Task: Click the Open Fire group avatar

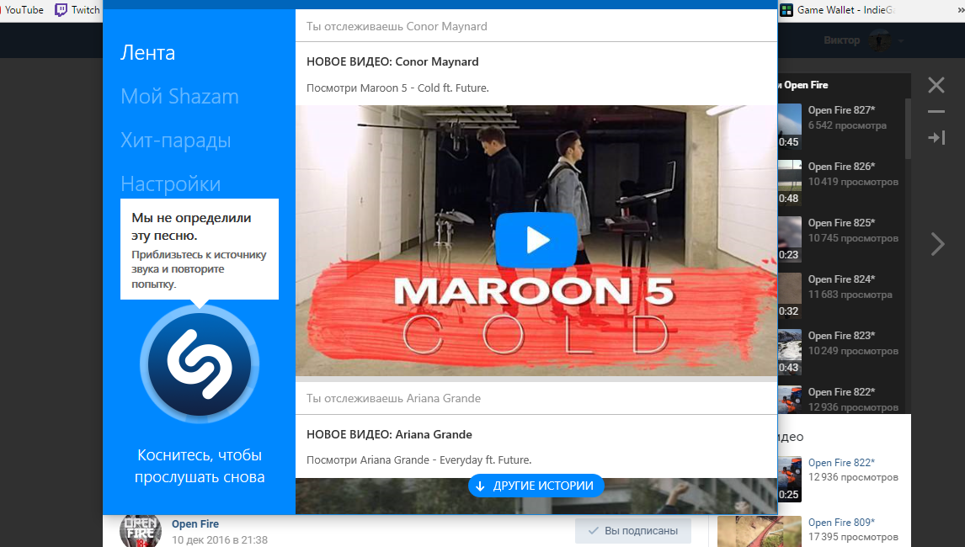Action: (141, 530)
